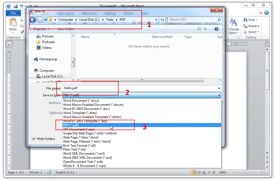Screen dimensions: 275x180
Task: Switch to Web Layout view
Action: (204, 172)
